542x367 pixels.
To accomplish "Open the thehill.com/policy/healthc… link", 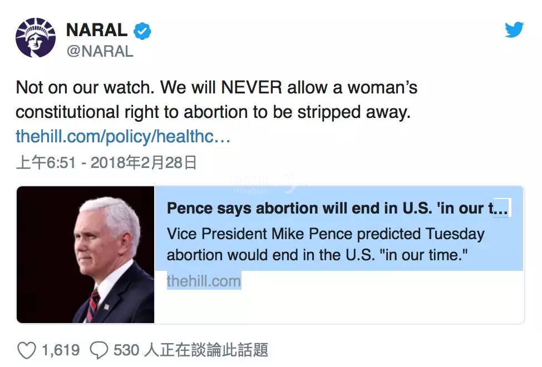I will 123,136.
